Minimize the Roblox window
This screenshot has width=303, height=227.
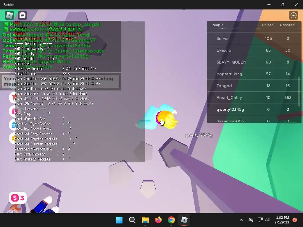(269, 5)
